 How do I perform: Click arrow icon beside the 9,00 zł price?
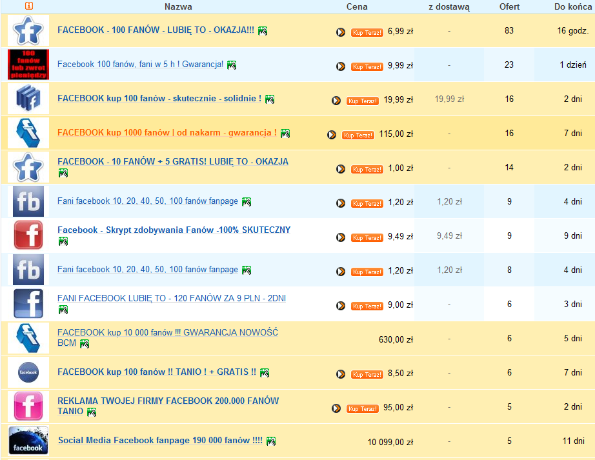coord(341,306)
